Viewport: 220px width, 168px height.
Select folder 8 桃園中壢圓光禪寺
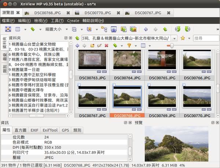coord(26,90)
